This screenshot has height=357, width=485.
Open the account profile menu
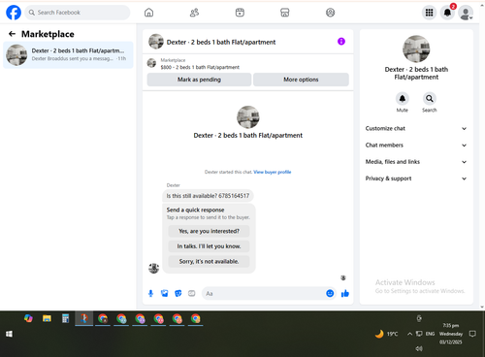click(x=466, y=13)
